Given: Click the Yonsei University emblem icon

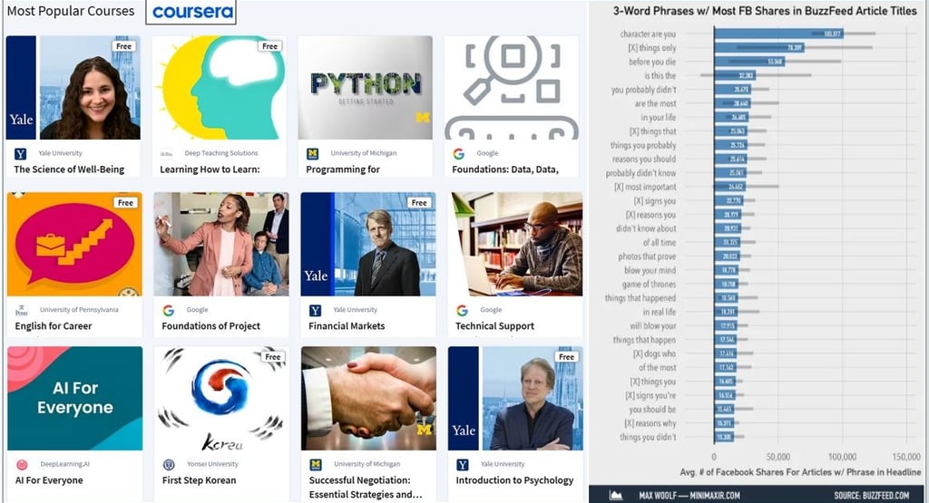Looking at the screenshot, I should click(x=169, y=465).
